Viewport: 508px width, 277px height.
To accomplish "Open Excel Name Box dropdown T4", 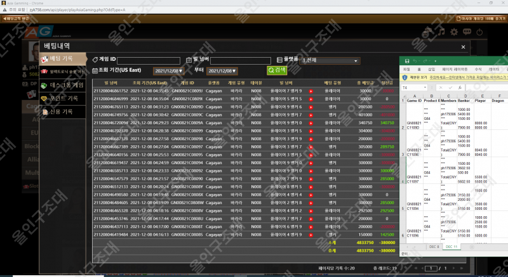I will 425,87.
